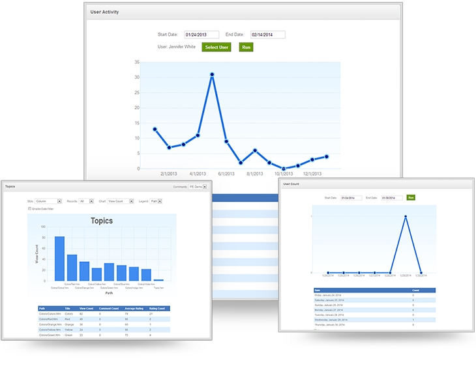Click the first data point in User Count chart
This screenshot has height=366, width=476.
click(328, 273)
